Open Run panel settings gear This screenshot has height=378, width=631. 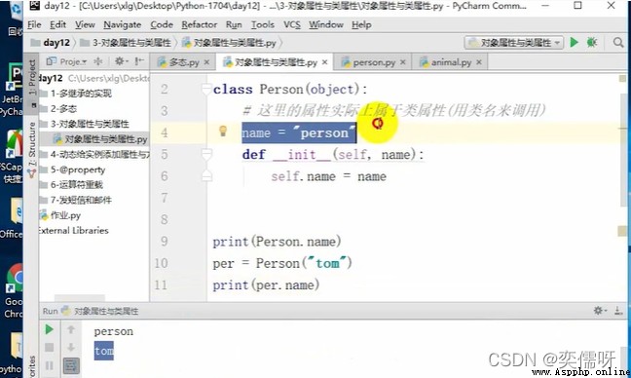click(x=599, y=311)
